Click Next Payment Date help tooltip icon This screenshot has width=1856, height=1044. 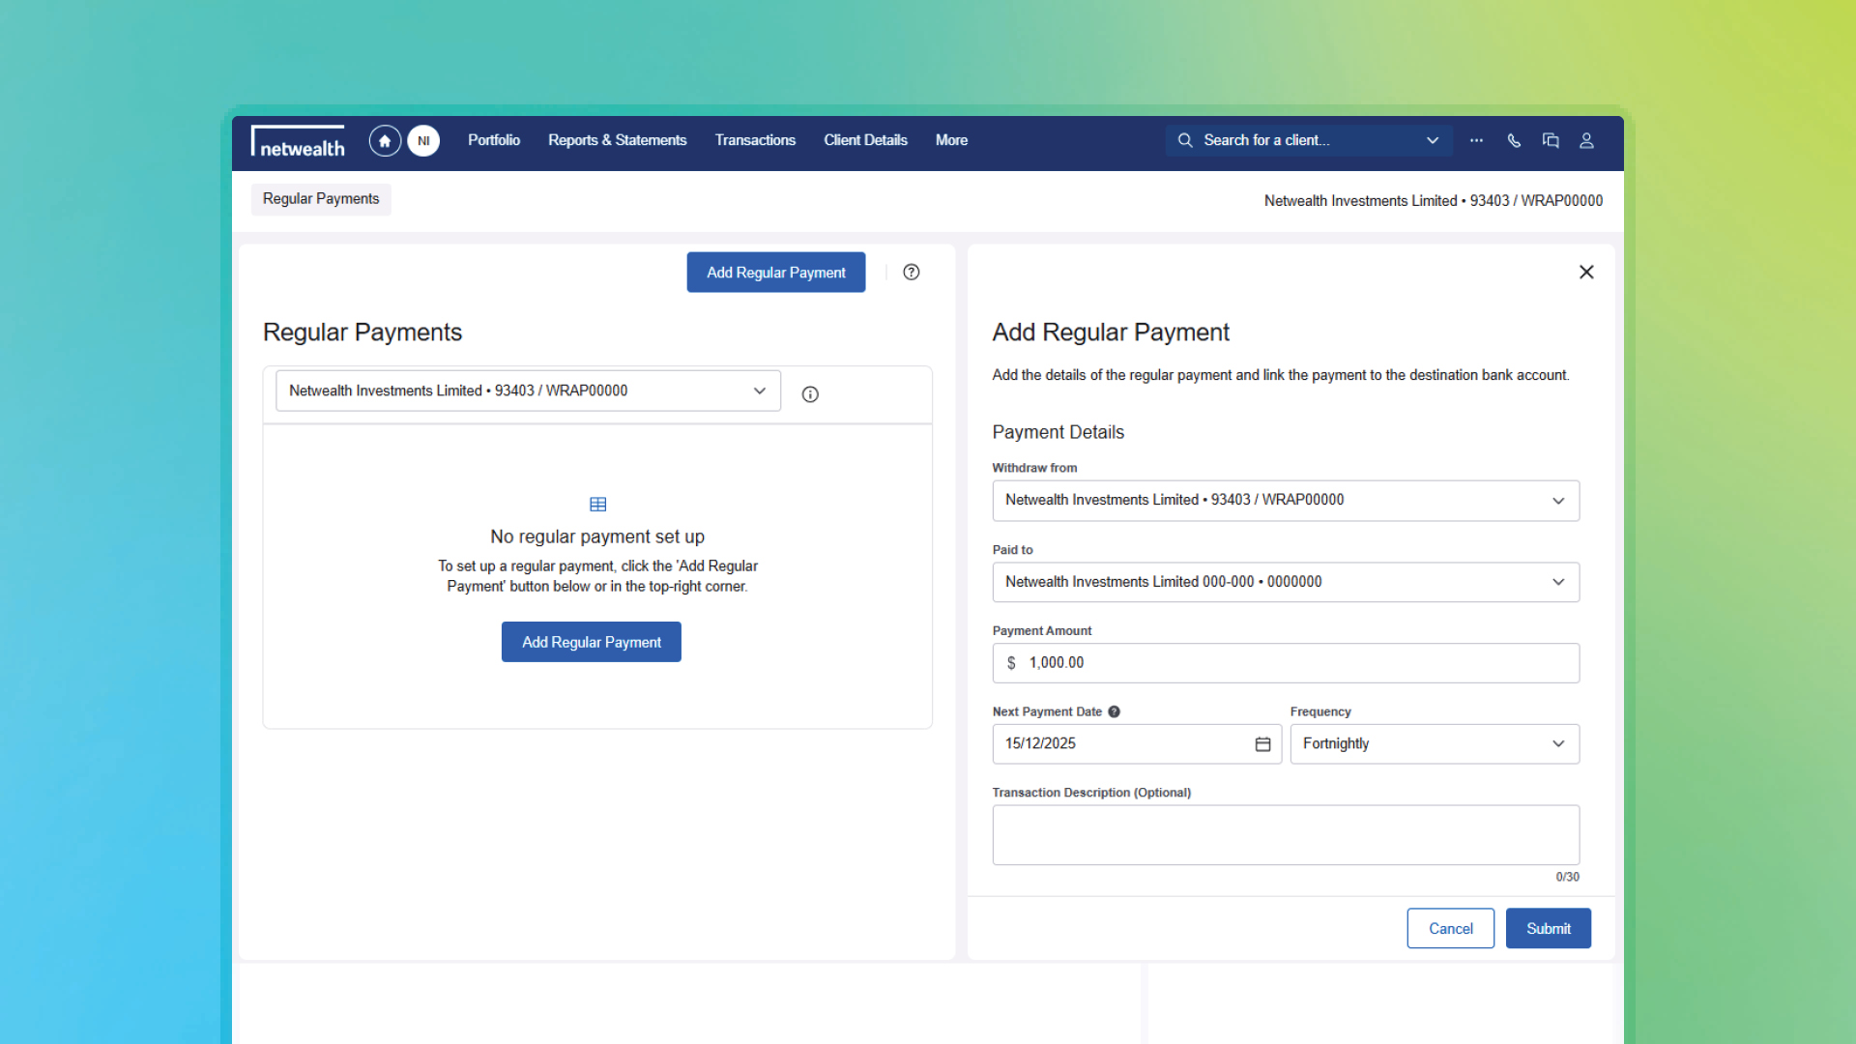coord(1114,712)
